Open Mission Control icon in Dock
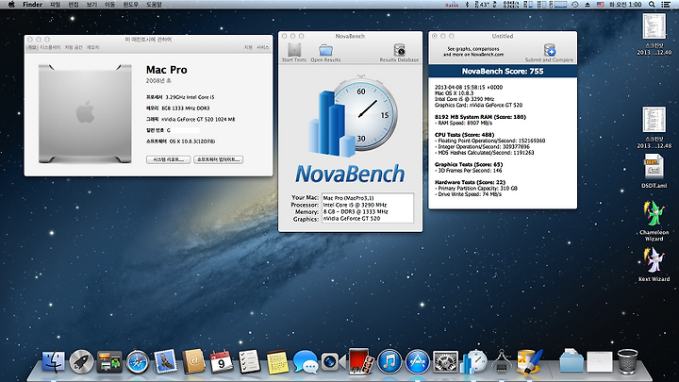The height and width of the screenshot is (382, 679). [x=109, y=361]
